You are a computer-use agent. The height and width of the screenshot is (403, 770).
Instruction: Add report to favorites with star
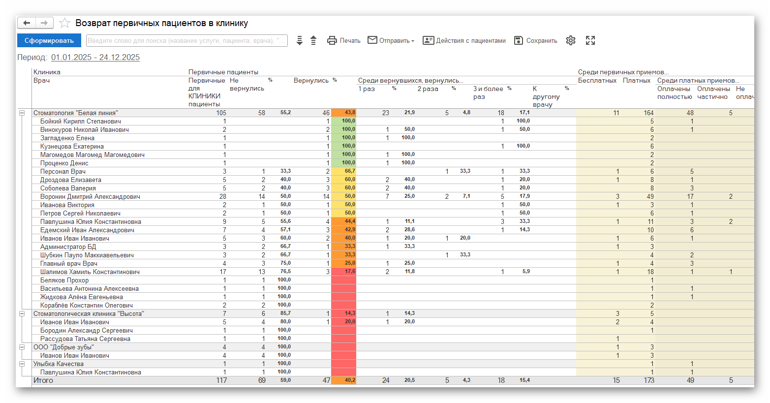tap(64, 23)
